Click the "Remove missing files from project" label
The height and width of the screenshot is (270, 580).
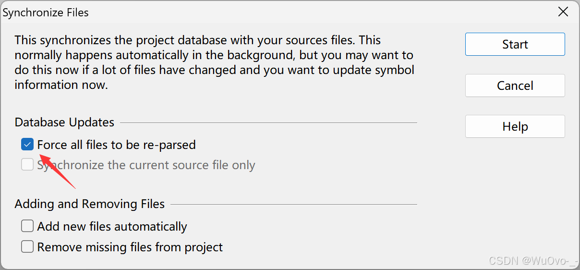coord(130,247)
